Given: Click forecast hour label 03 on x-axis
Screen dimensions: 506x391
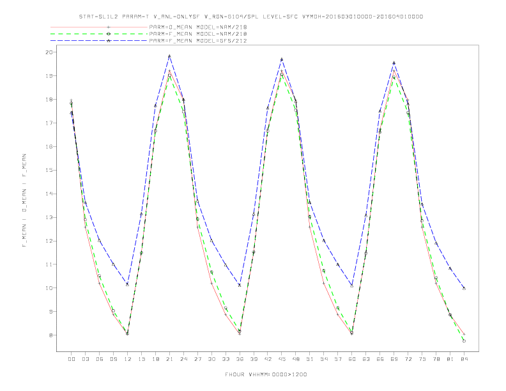Looking at the screenshot, I should (x=85, y=359).
